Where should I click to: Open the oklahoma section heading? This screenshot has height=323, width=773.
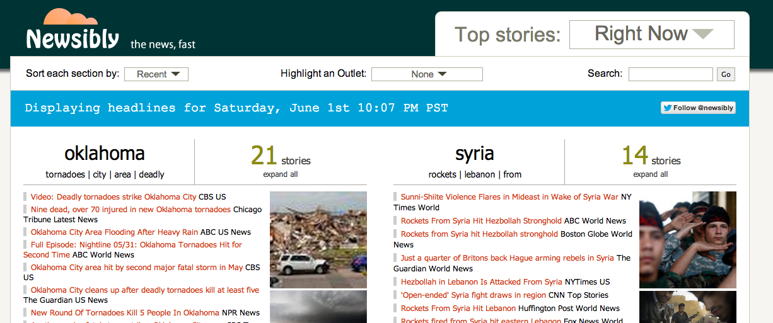point(105,153)
